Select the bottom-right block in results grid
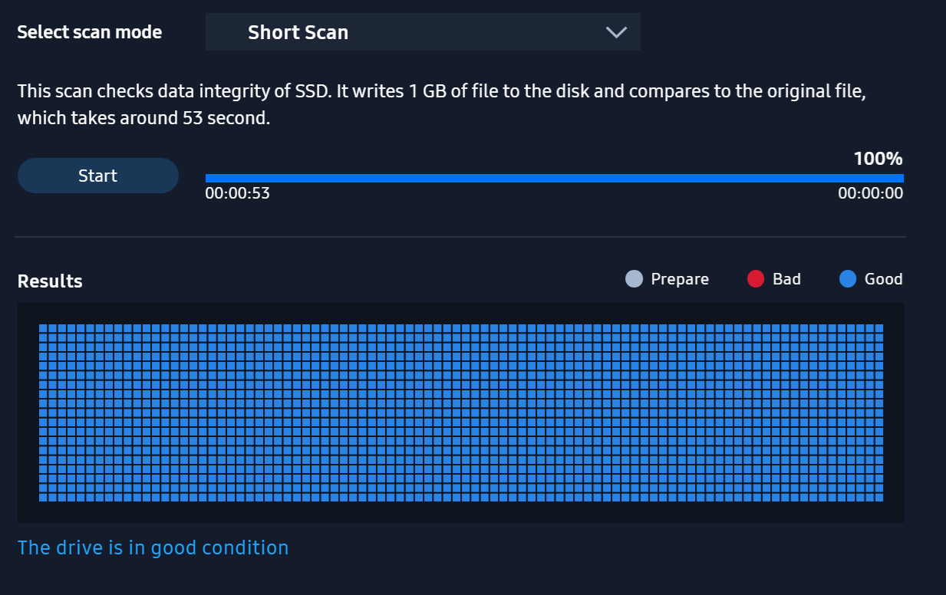946x595 pixels. 879,497
